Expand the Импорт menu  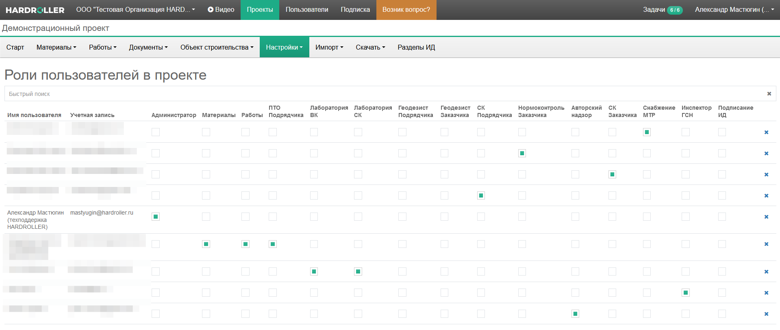[x=329, y=47]
